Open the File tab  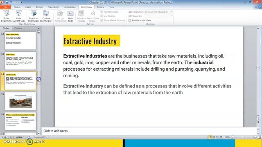click(x=5, y=7)
